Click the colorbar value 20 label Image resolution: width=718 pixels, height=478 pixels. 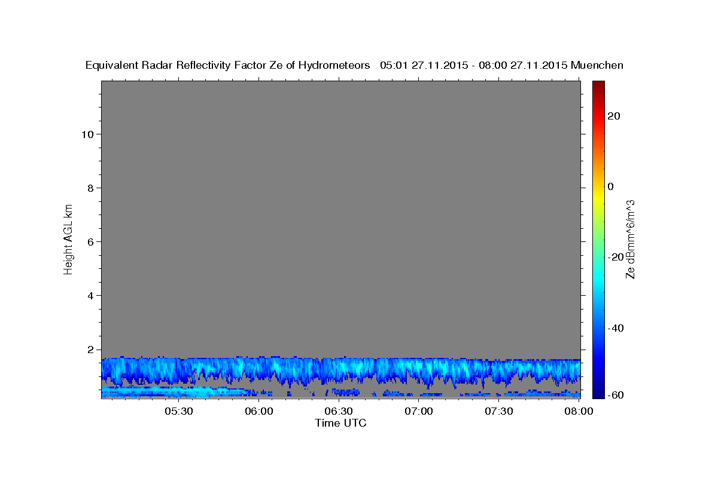tap(614, 115)
